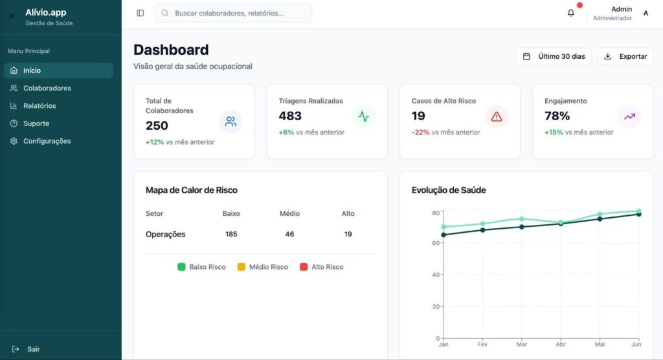Click the high-risk warning triangle icon

497,117
